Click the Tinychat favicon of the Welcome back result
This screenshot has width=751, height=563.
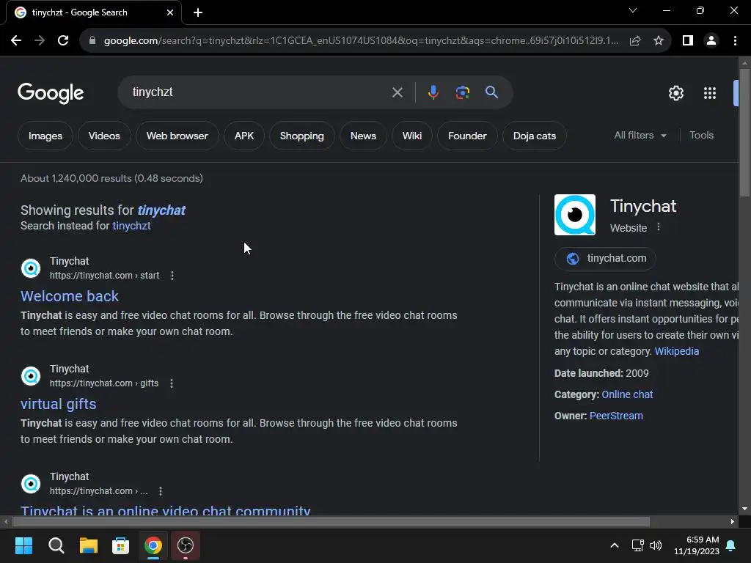pos(31,268)
